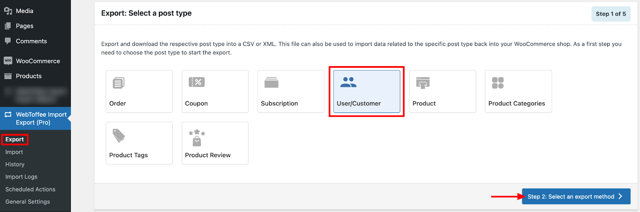Click the heading 'Export: Select a post type'

point(146,13)
